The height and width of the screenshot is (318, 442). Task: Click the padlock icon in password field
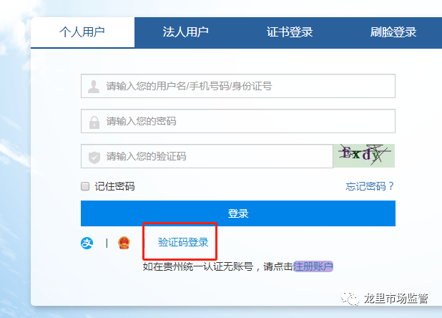coord(94,122)
